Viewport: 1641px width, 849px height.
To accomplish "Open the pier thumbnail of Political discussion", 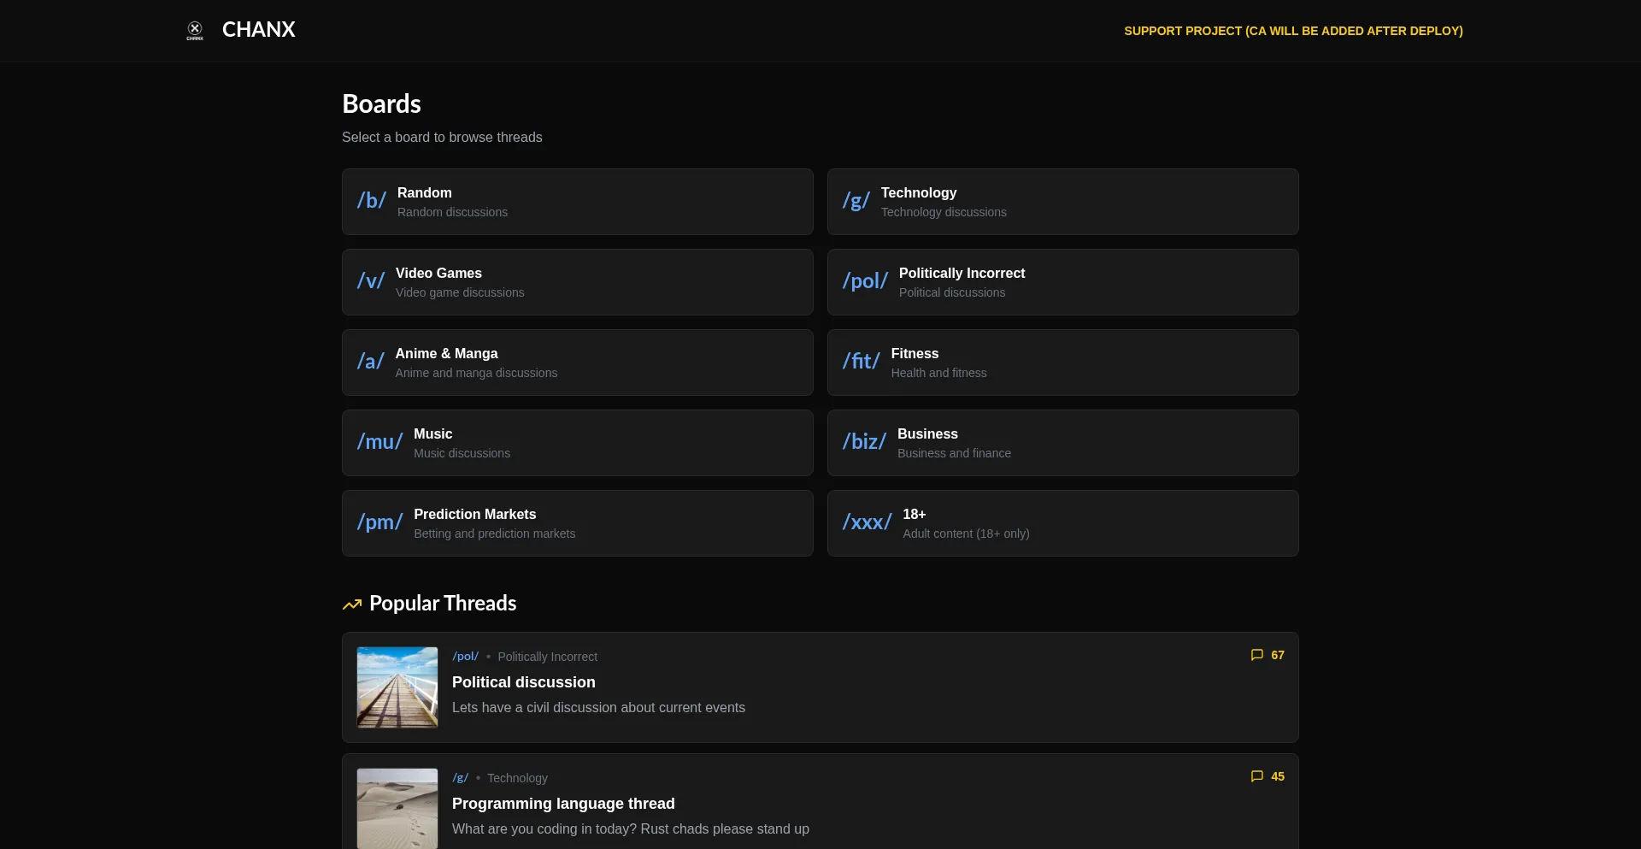I will point(397,687).
